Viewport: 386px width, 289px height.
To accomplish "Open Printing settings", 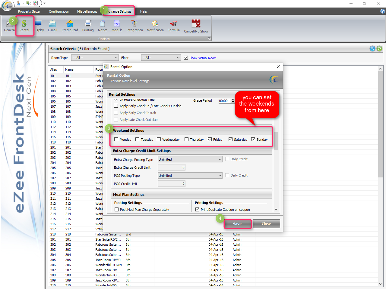I will (x=88, y=26).
